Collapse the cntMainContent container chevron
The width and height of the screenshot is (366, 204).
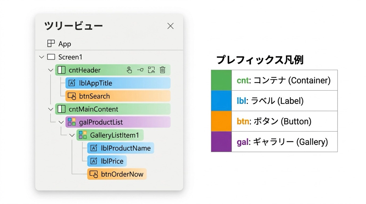[x=51, y=109]
